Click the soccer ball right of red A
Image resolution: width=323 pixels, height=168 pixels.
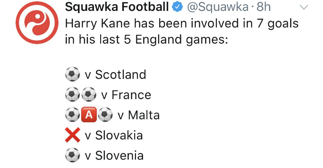[x=105, y=115]
